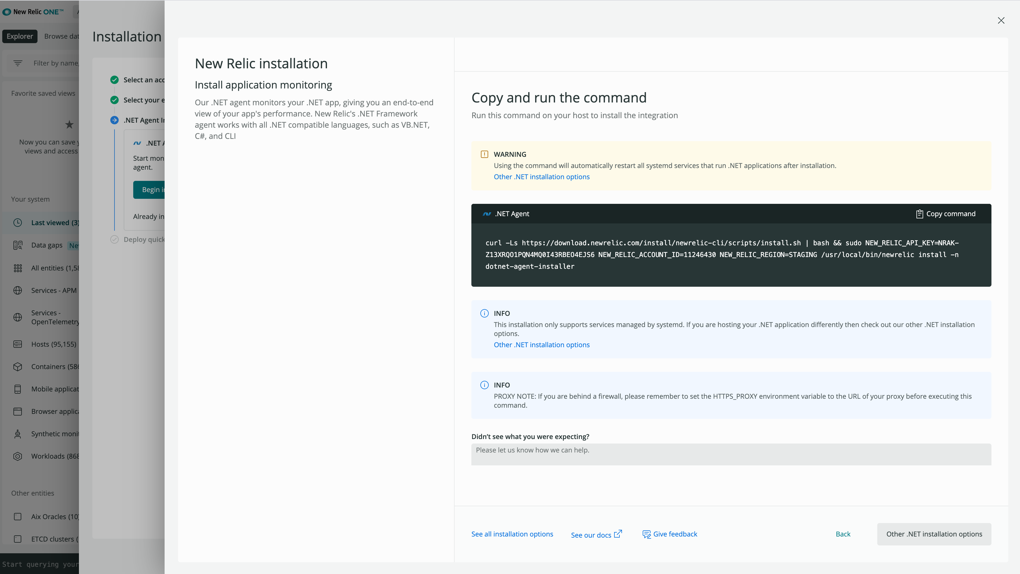Click the favorite star icon
Screen dimensions: 1020x574
(69, 125)
